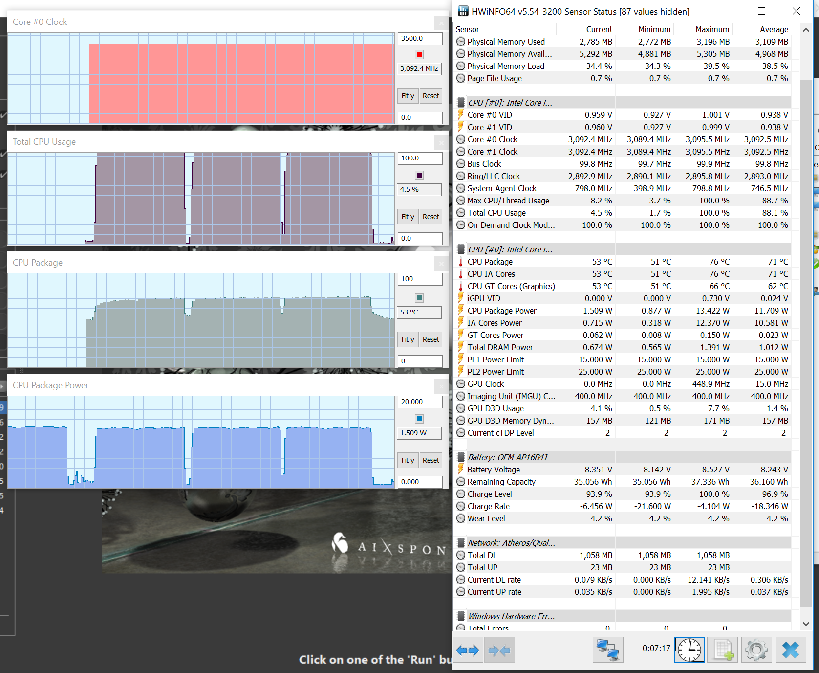Start logging with the document-plus icon
The height and width of the screenshot is (673, 819).
point(723,650)
